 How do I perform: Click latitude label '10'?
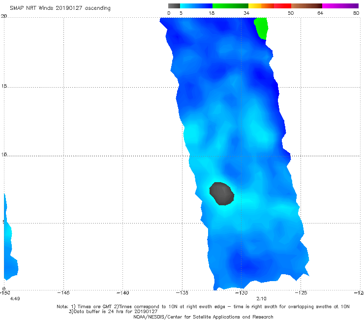(4, 154)
